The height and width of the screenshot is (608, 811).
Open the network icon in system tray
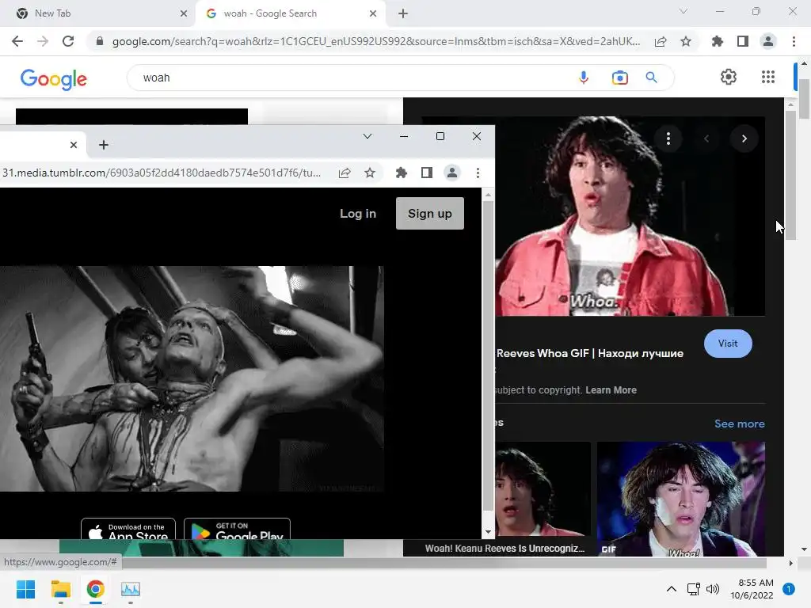[x=693, y=589]
